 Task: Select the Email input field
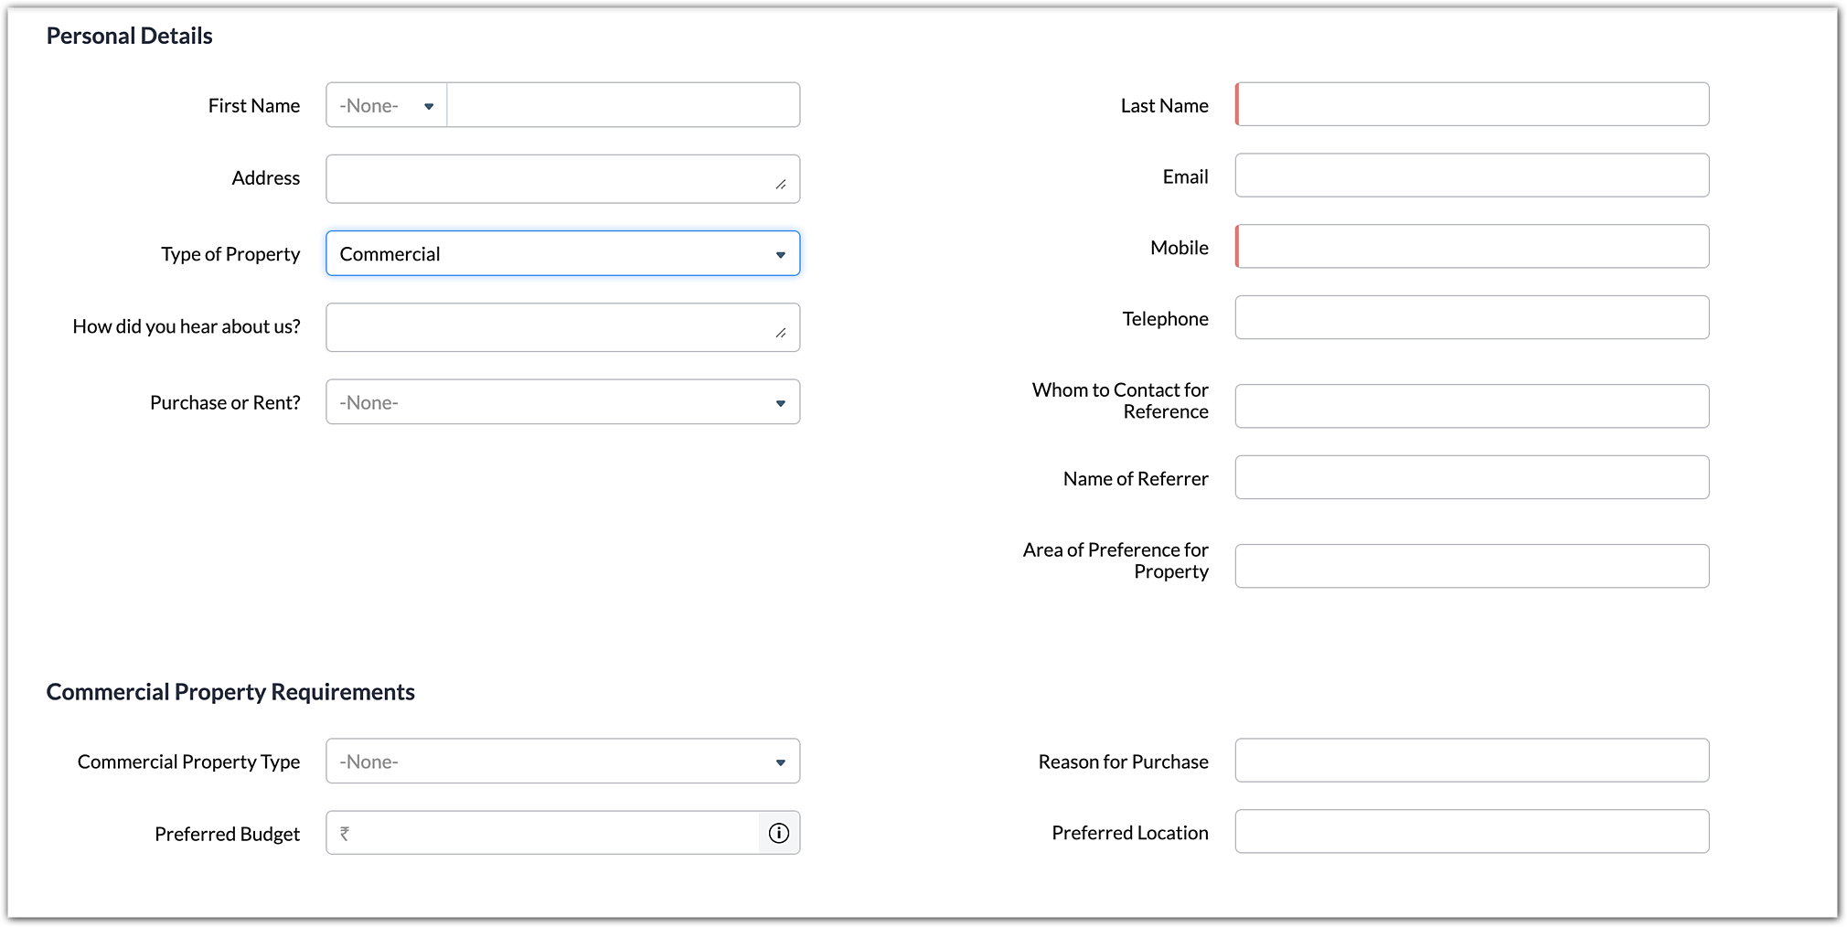tap(1472, 176)
